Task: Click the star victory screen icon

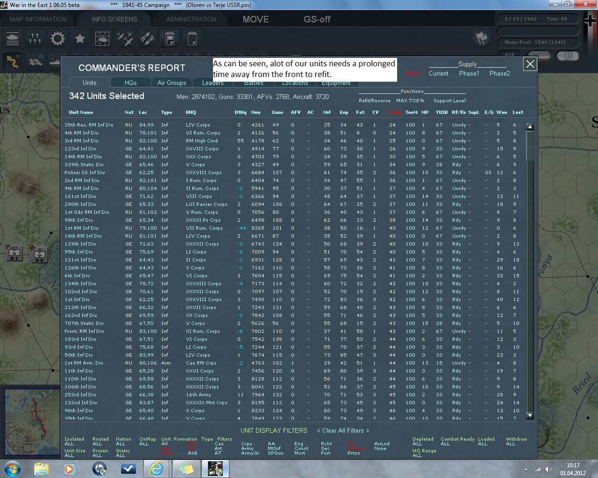Action: (x=80, y=38)
